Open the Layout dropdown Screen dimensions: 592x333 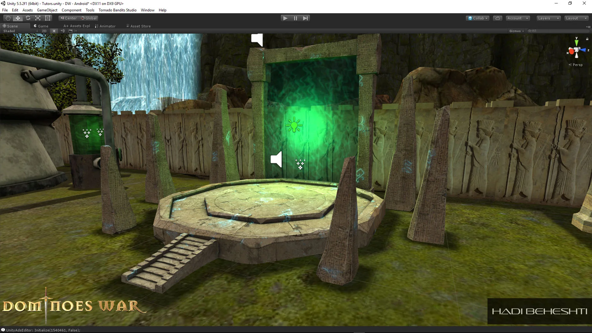point(576,18)
